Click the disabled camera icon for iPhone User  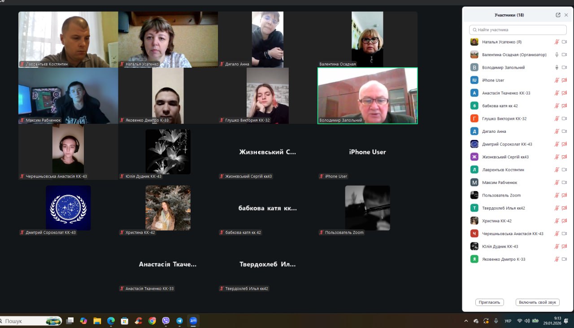point(564,80)
